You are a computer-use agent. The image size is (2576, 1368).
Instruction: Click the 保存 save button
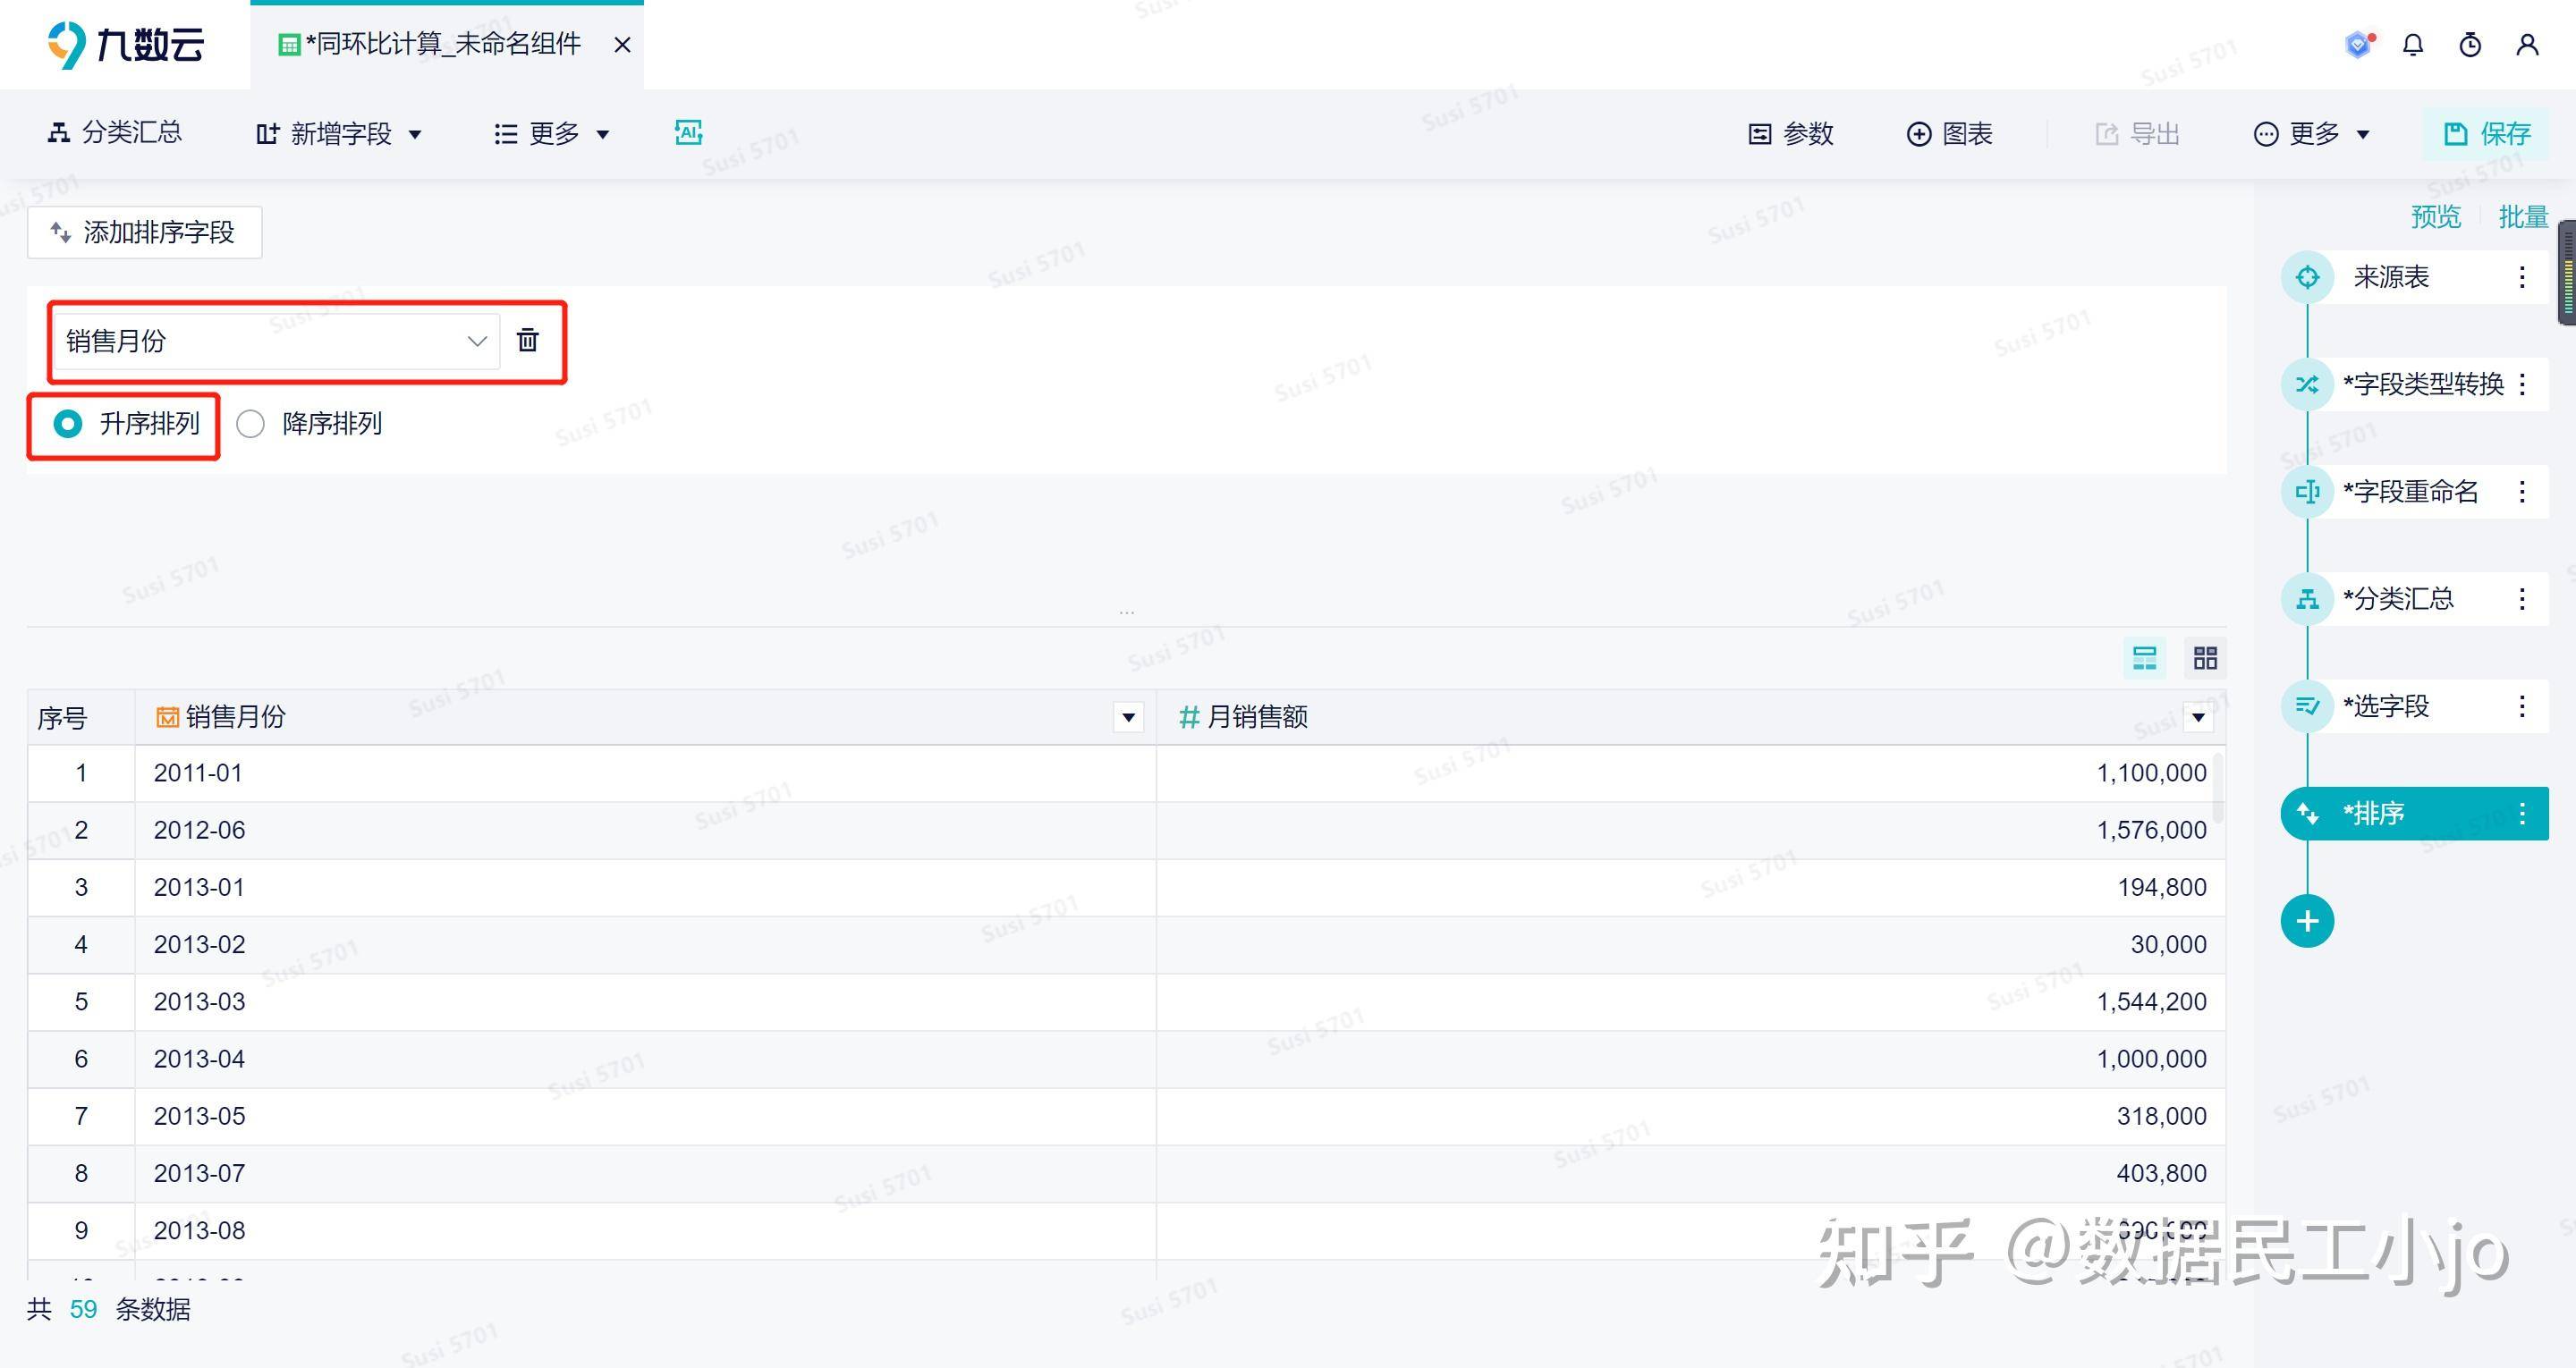tap(2486, 134)
